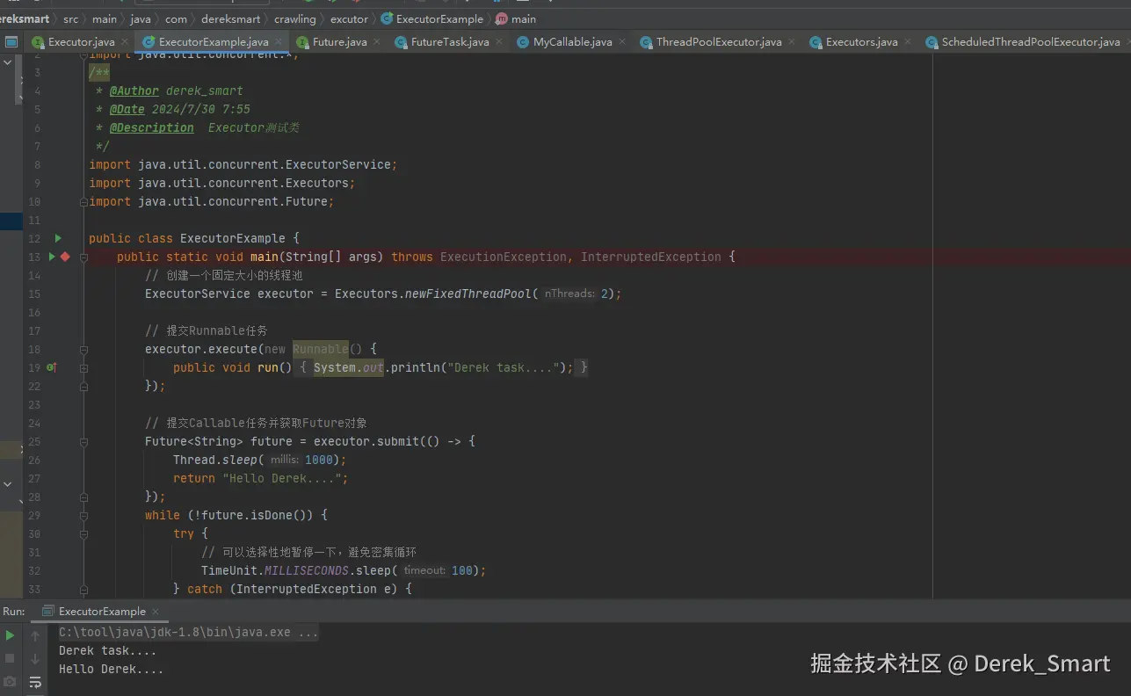Collapse the anonymous Runnable fold on line 18
This screenshot has height=696, width=1131.
pos(83,348)
